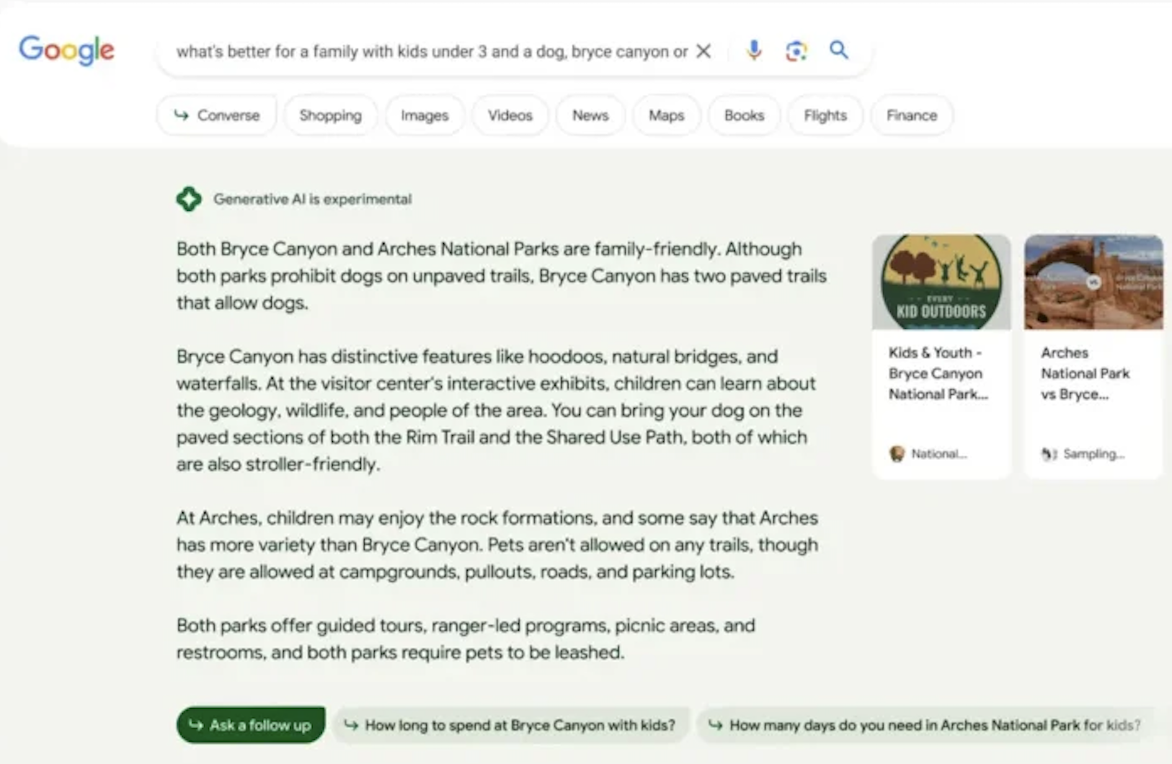Select the Flights filter
Image resolution: width=1172 pixels, height=764 pixels.
(x=825, y=115)
